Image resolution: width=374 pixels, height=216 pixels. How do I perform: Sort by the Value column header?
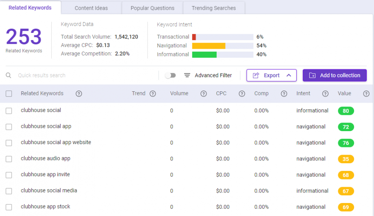(x=344, y=93)
